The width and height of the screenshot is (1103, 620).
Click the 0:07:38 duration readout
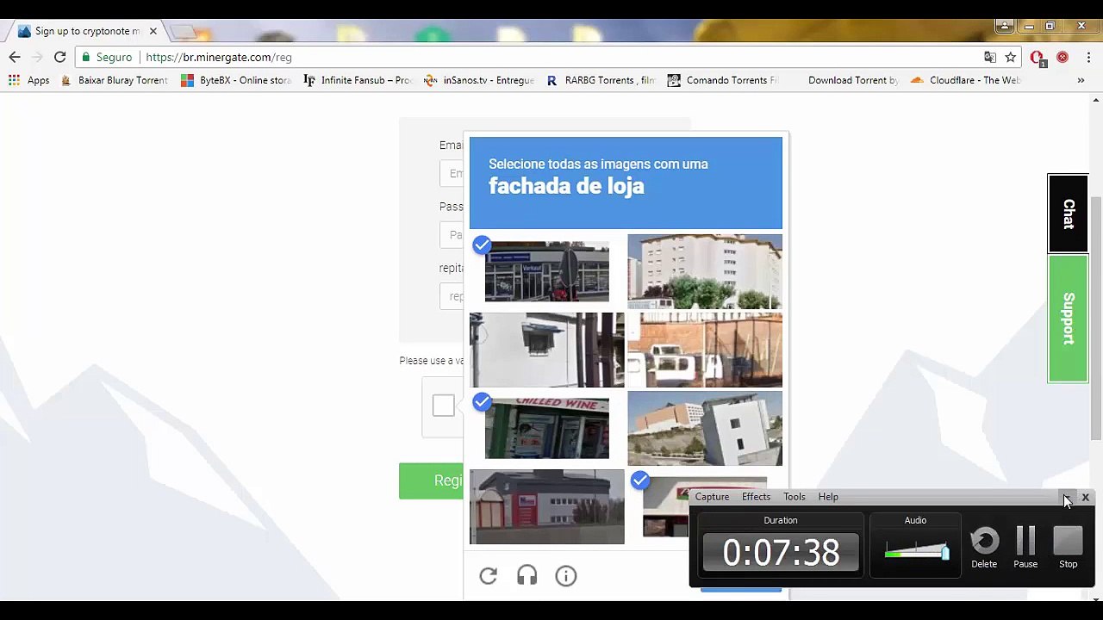pos(781,552)
